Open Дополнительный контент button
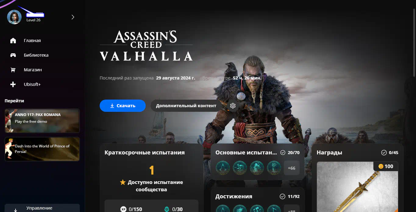 [x=186, y=106]
